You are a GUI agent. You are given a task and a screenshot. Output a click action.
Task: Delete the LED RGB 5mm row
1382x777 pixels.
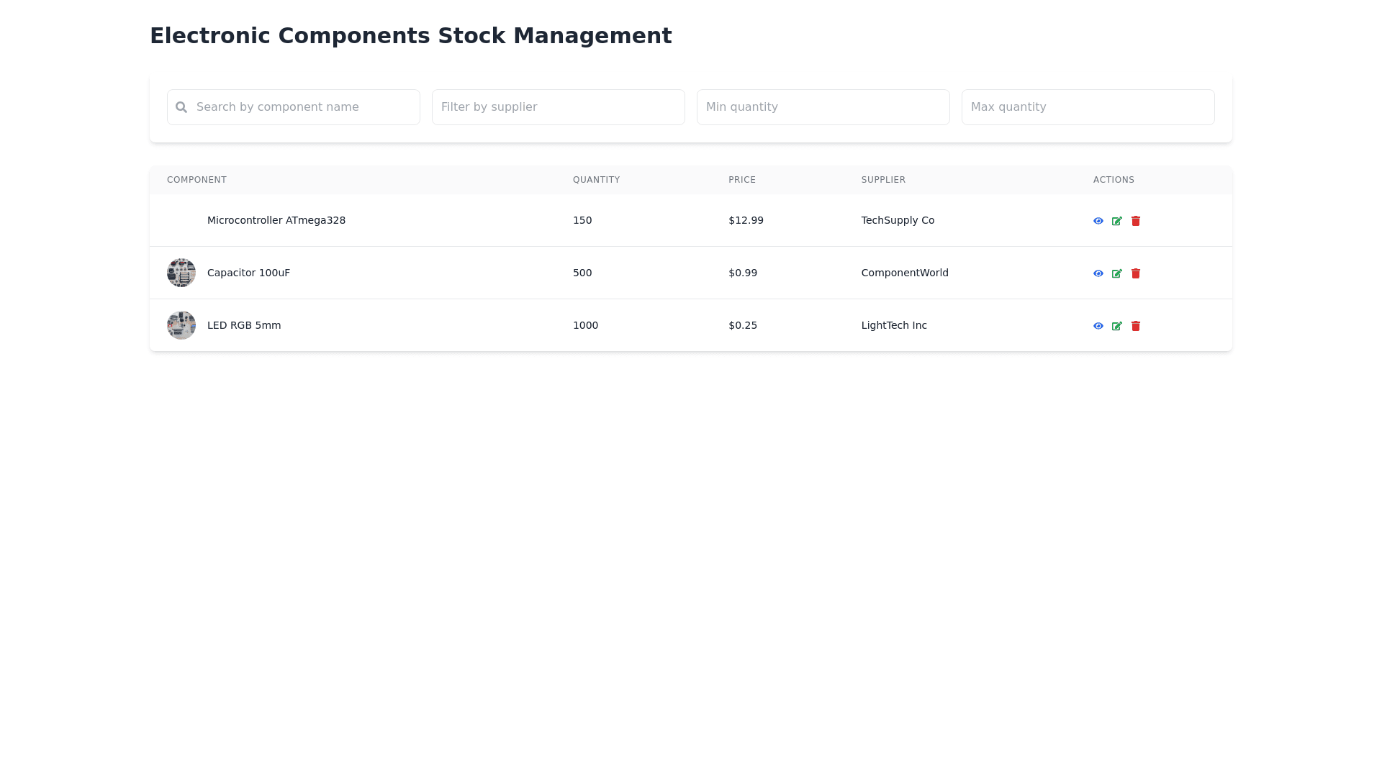pyautogui.click(x=1135, y=326)
